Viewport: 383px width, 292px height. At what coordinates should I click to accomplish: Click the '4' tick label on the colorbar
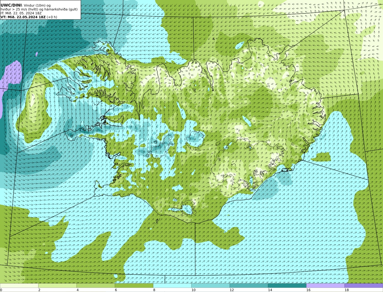77,290
